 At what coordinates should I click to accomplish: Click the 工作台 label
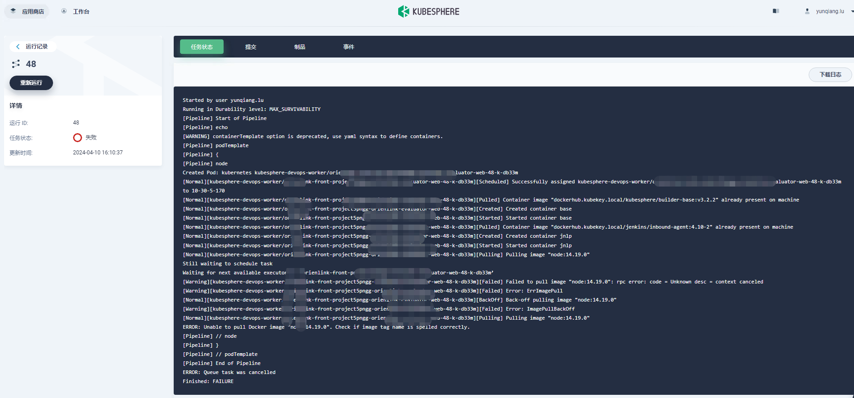pyautogui.click(x=81, y=11)
